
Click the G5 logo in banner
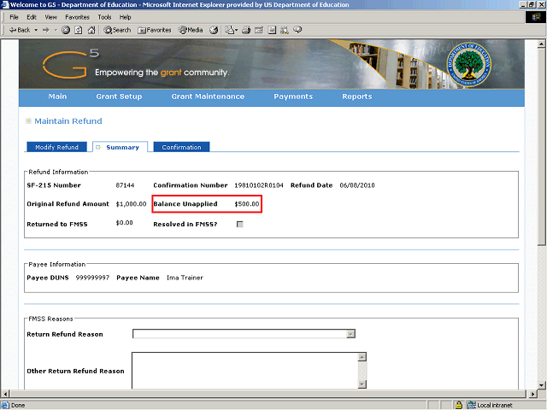tap(71, 64)
